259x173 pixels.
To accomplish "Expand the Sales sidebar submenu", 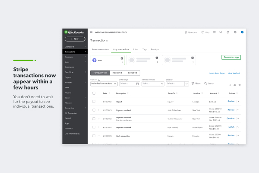I will click(86, 62).
